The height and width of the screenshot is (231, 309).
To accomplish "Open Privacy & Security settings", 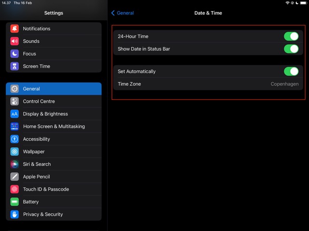I will pyautogui.click(x=42, y=214).
